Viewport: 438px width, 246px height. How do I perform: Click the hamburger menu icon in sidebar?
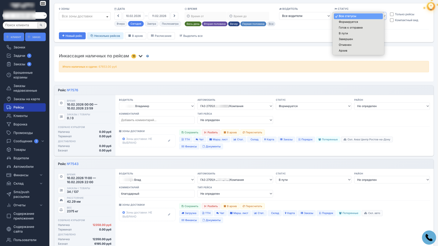43,3
